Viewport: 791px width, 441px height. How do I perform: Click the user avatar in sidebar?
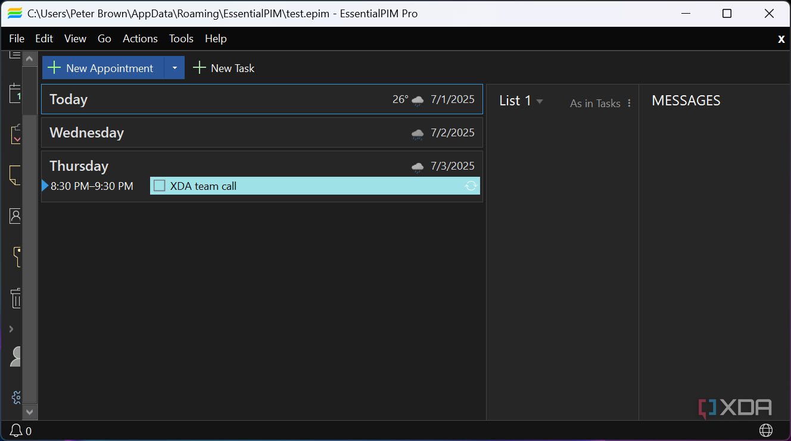click(16, 356)
